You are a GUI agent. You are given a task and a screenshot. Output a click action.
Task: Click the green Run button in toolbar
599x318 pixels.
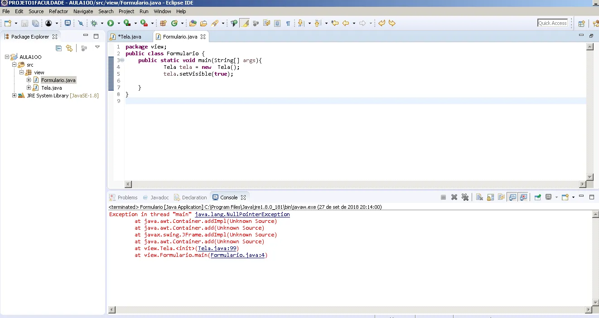coord(111,23)
